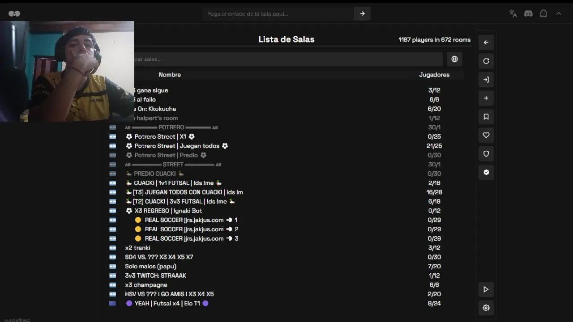Click the 16/28 player count

click(x=434, y=192)
